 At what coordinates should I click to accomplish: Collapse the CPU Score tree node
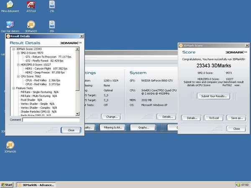18,76
